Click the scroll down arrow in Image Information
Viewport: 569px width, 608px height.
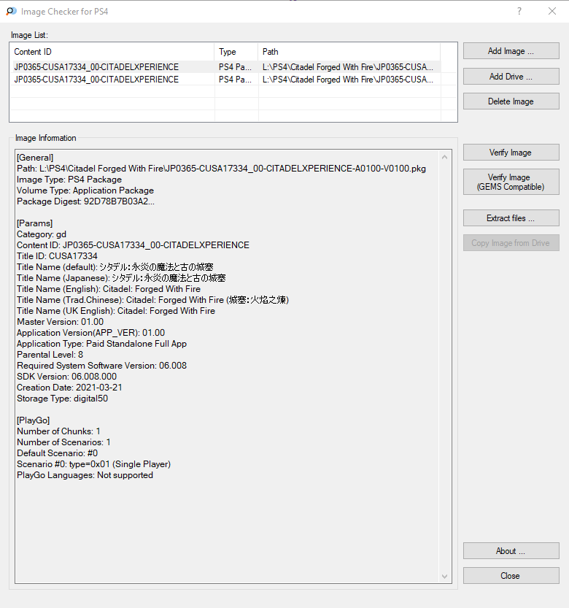tap(444, 577)
